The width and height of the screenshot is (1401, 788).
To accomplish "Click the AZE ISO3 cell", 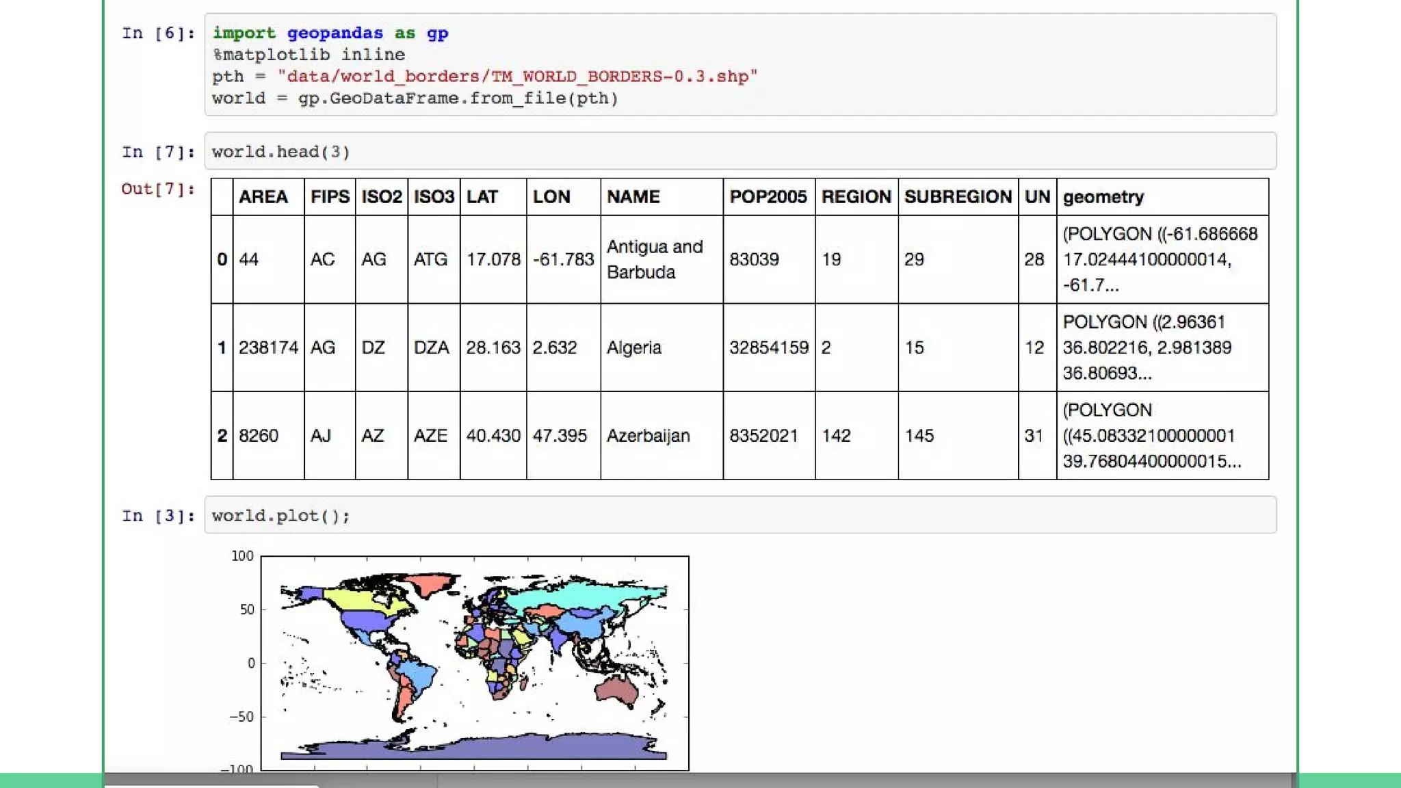I will [x=434, y=436].
